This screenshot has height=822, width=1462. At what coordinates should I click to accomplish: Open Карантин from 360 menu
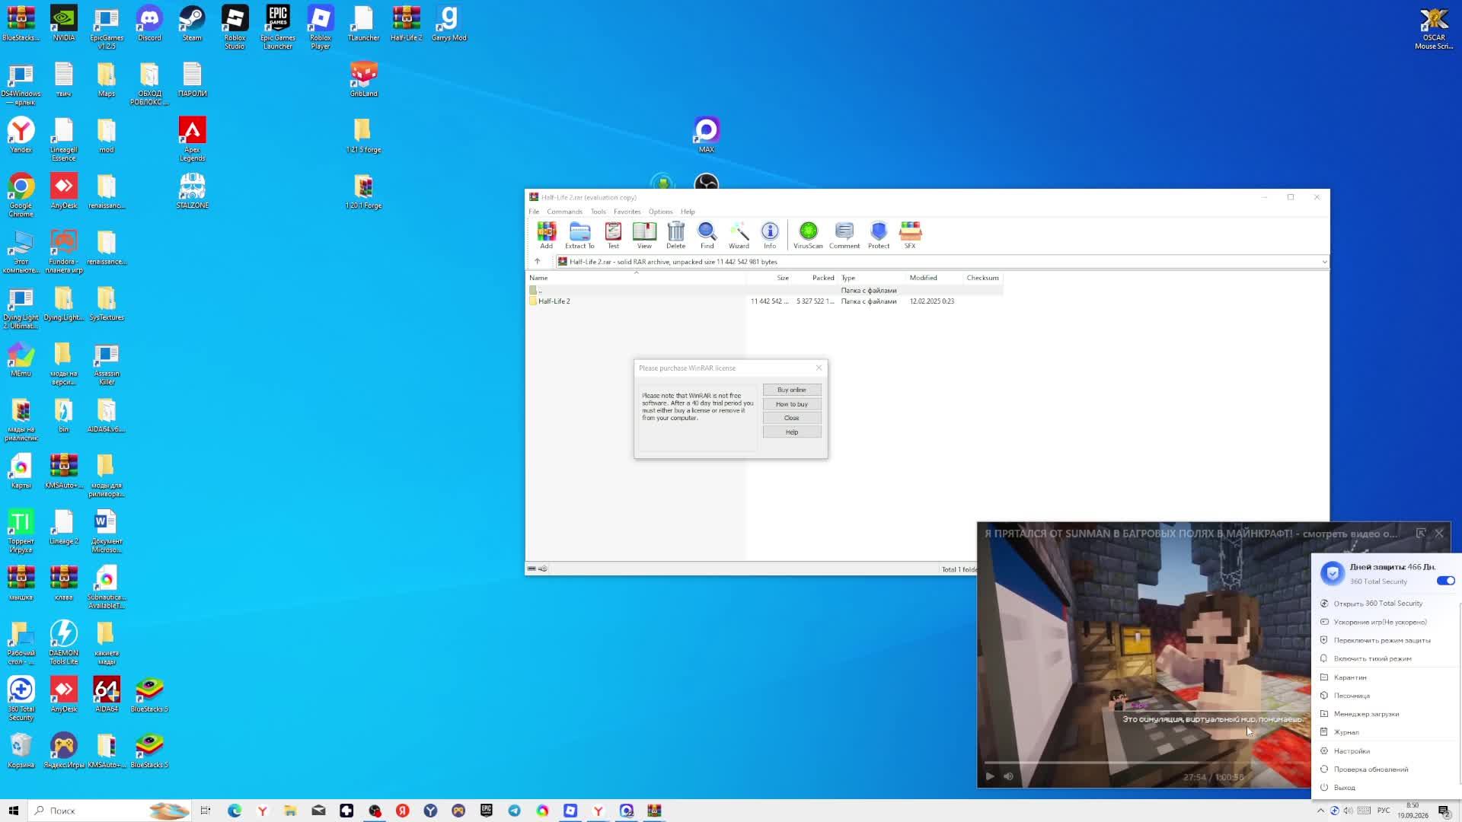1350,677
